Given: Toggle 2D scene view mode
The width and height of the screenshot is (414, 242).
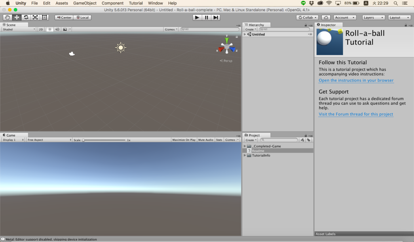Looking at the screenshot, I should click(x=41, y=29).
